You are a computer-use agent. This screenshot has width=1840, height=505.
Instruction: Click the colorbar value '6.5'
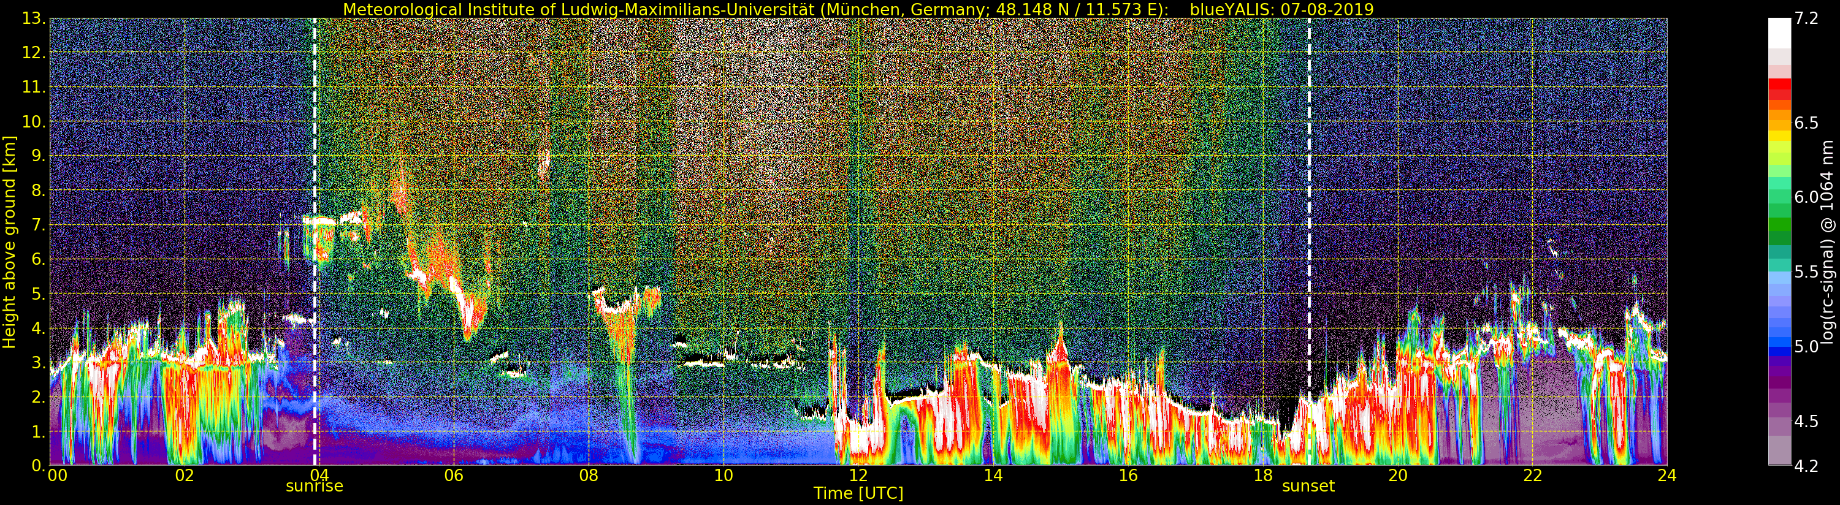point(1807,123)
